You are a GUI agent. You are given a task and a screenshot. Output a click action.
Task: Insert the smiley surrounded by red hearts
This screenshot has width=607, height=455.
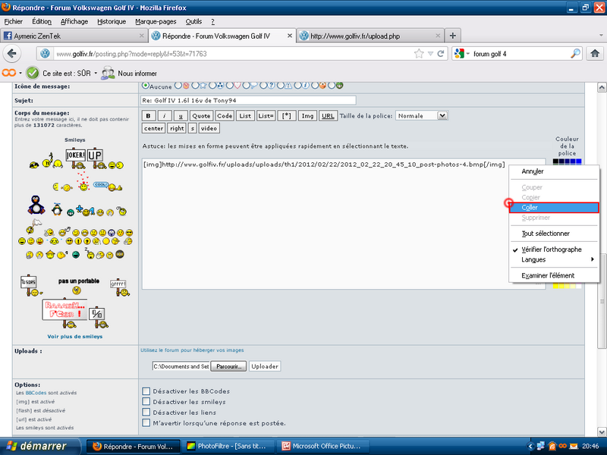pos(83,182)
